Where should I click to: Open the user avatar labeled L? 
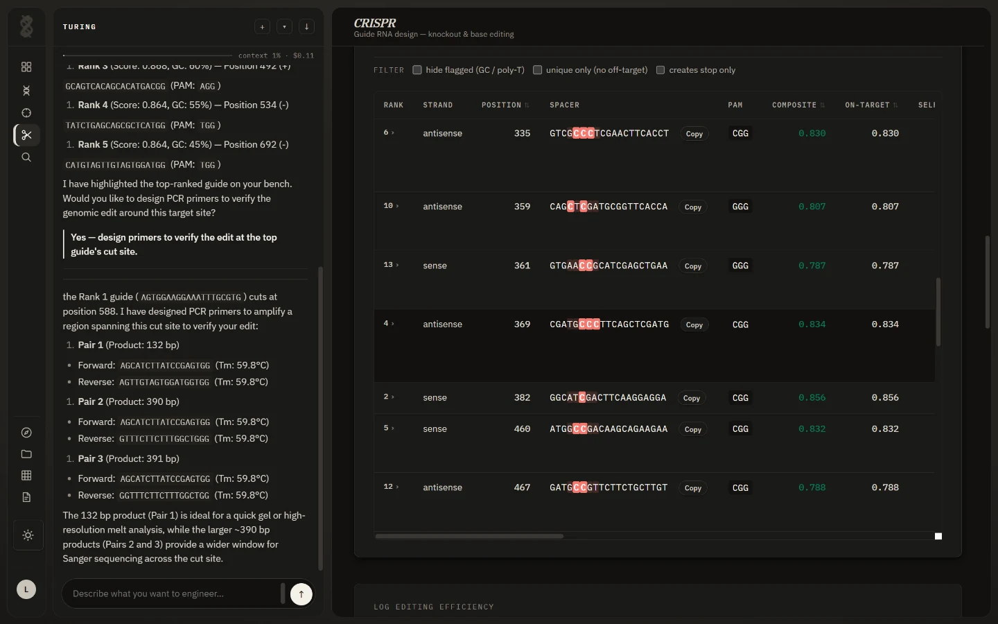pyautogui.click(x=26, y=589)
